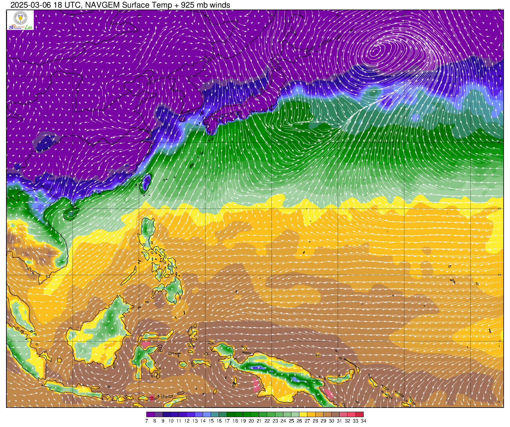Click the legend label '17'
Image resolution: width=510 pixels, height=427 pixels.
[227, 421]
